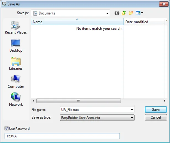Expand the Save in location dropdown
This screenshot has height=143, width=170.
pos(107,13)
